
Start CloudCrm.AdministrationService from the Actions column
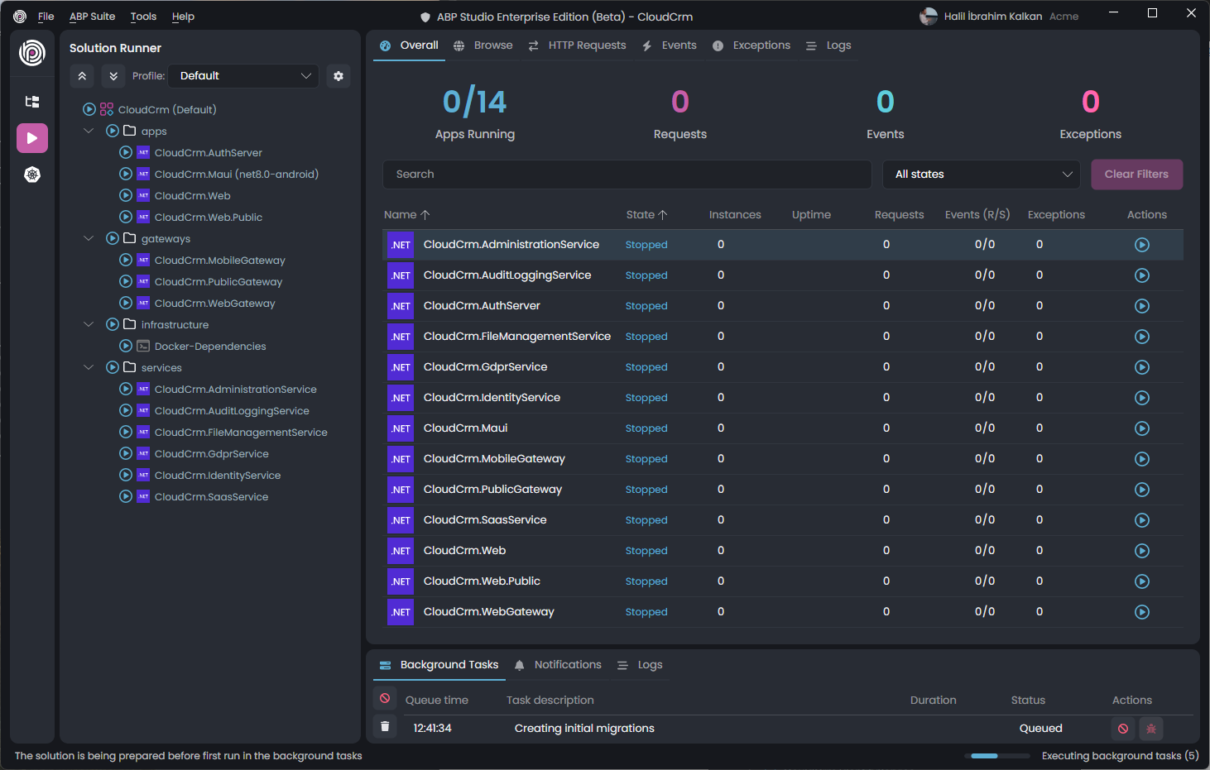[1142, 244]
